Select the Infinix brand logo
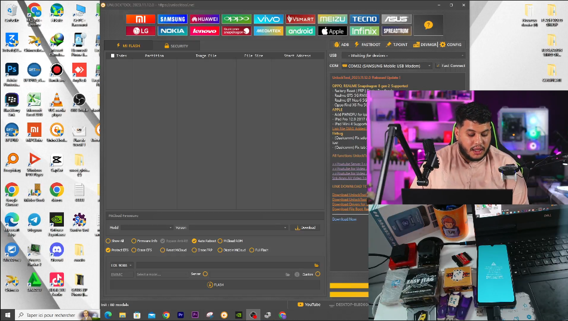 point(364,31)
